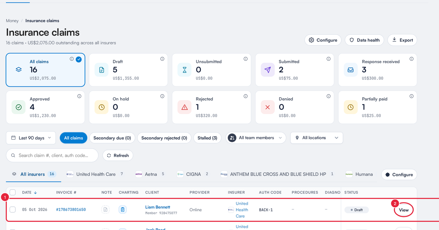Show info for All claims card
This screenshot has height=230, width=439.
click(72, 59)
